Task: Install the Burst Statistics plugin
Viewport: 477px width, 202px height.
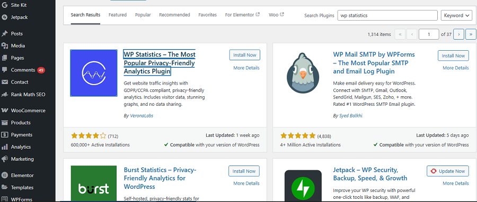Action: [x=244, y=171]
